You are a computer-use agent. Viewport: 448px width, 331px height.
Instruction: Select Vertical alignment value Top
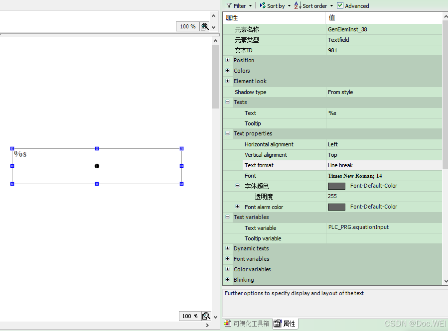click(384, 155)
